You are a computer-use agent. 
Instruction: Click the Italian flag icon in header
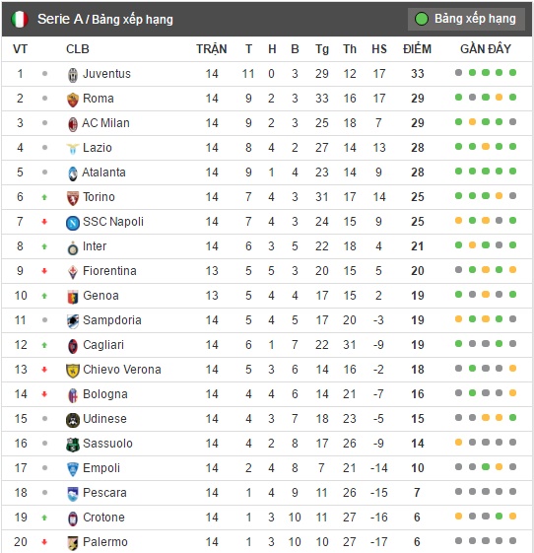click(x=20, y=19)
